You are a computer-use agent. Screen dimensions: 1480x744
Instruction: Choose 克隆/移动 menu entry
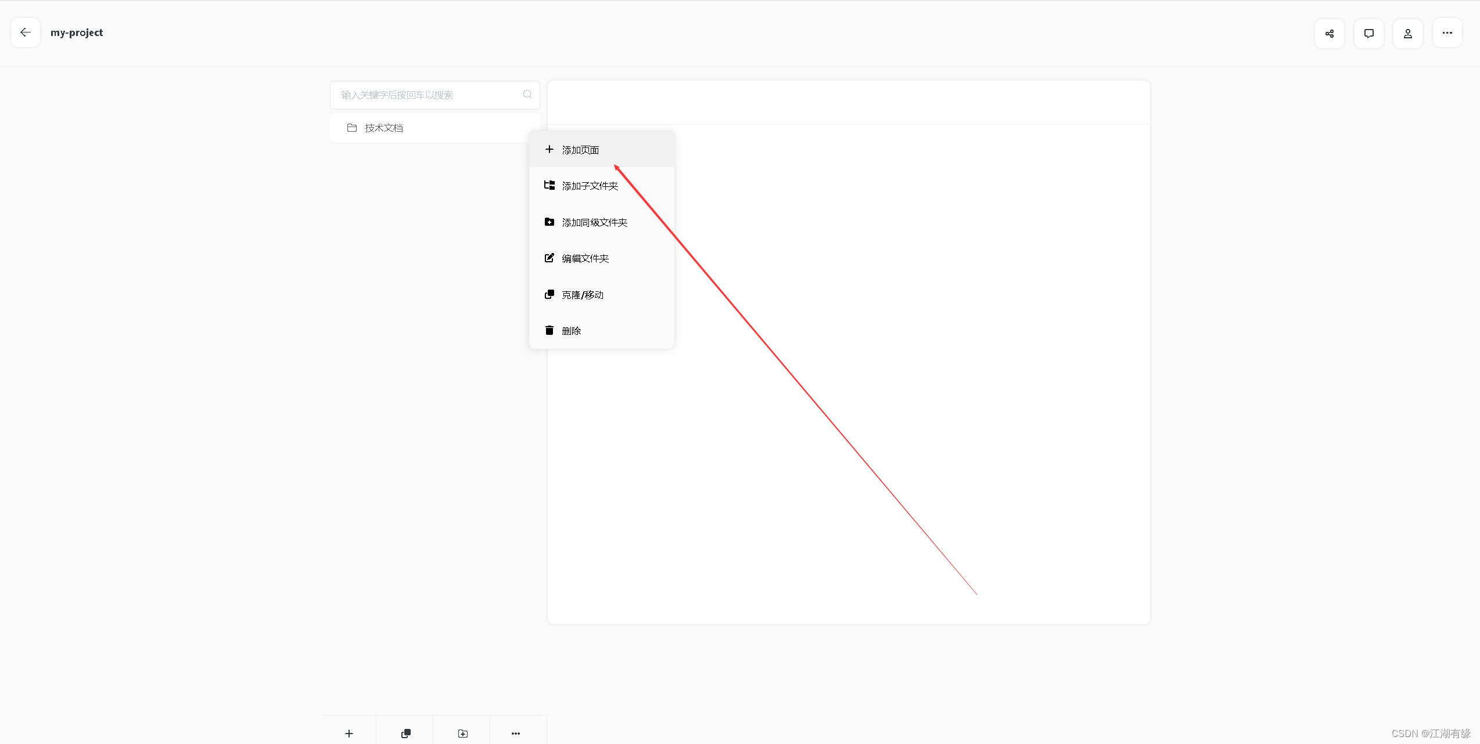click(x=602, y=295)
